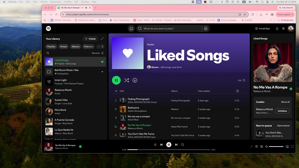
Task: Open a new Chrome tab
Action: point(95,8)
